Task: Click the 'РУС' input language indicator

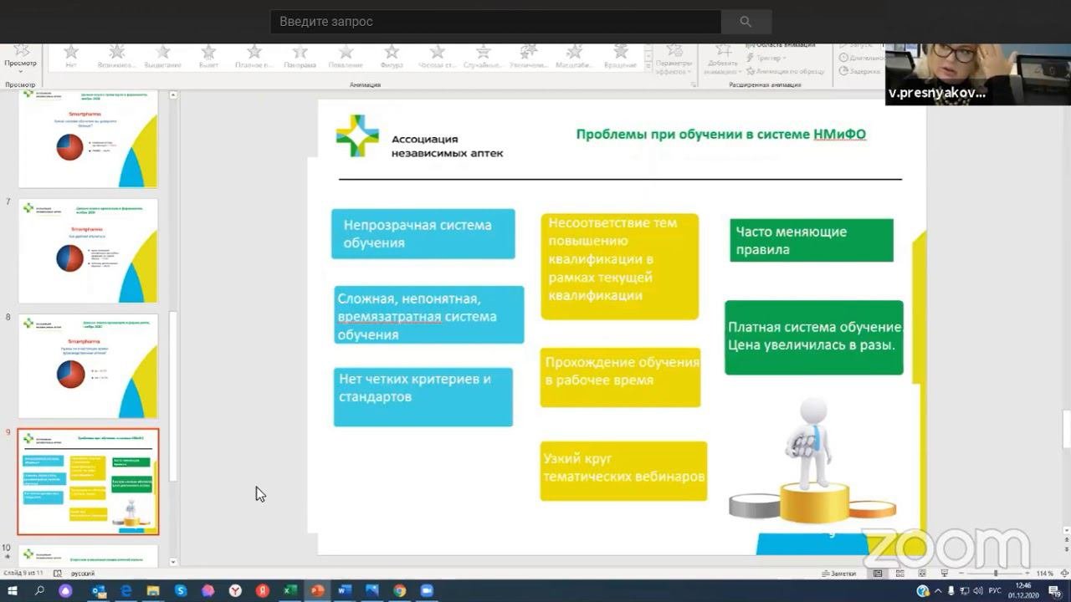Action: pyautogui.click(x=995, y=591)
